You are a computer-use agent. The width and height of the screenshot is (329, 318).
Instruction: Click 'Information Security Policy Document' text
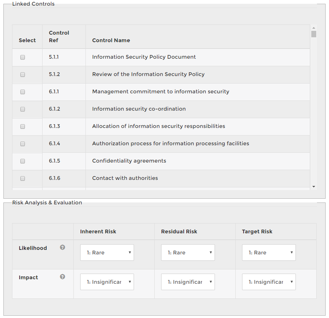tap(144, 57)
